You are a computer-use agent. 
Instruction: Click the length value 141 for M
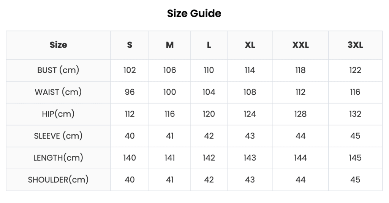(x=170, y=158)
